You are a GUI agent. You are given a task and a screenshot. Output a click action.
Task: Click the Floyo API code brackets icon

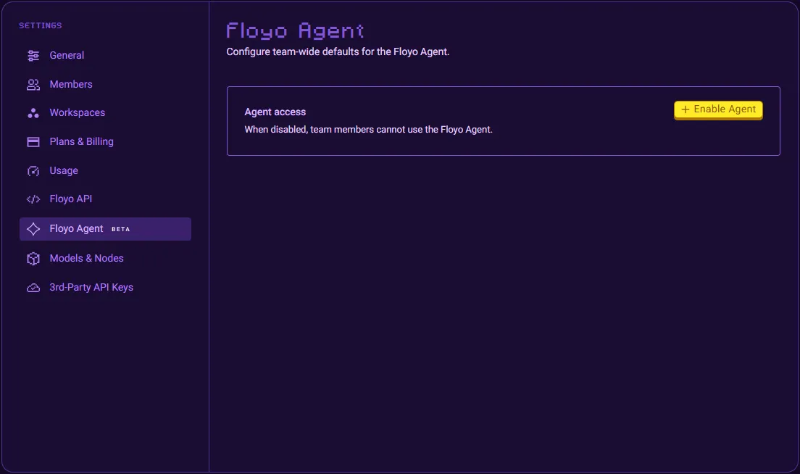(x=33, y=199)
